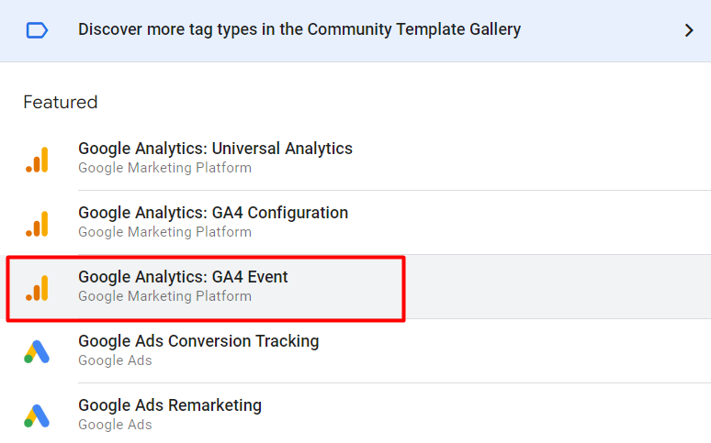Click Google Marketing Platform subtitle under GA4 Configuration

click(164, 232)
